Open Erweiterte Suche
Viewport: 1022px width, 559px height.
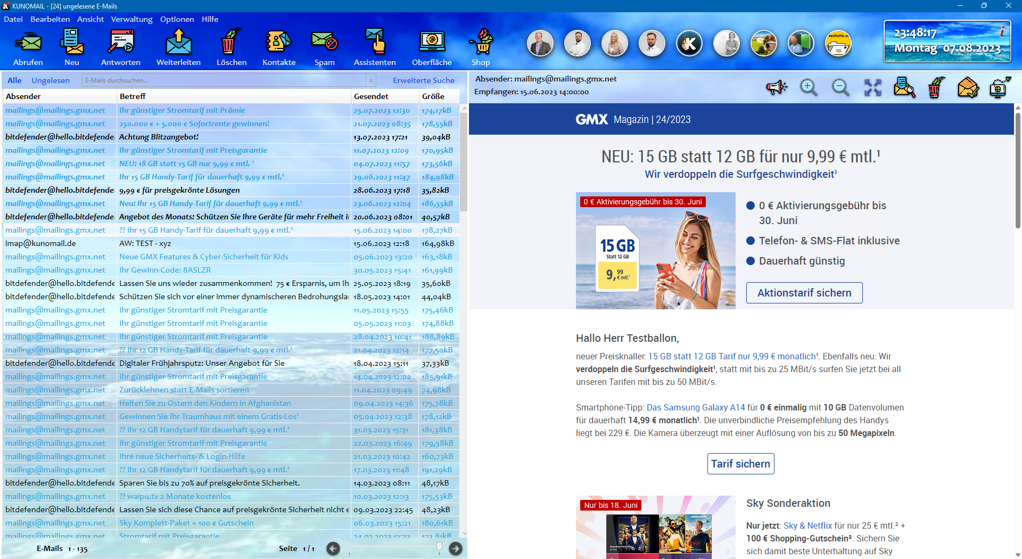coord(424,80)
